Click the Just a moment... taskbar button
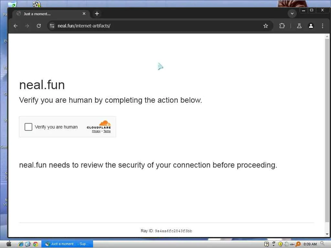Image resolution: width=331 pixels, height=248 pixels. click(x=67, y=244)
